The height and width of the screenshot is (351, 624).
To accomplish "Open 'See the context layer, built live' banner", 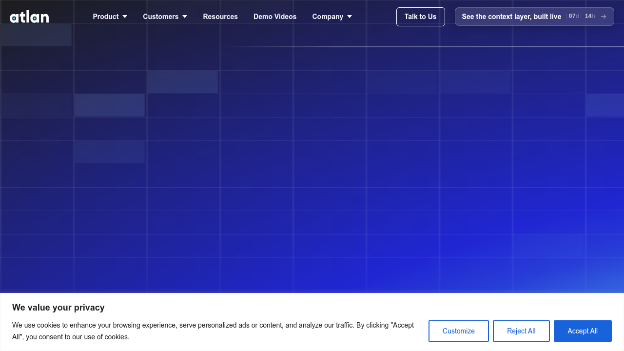I will (x=534, y=17).
